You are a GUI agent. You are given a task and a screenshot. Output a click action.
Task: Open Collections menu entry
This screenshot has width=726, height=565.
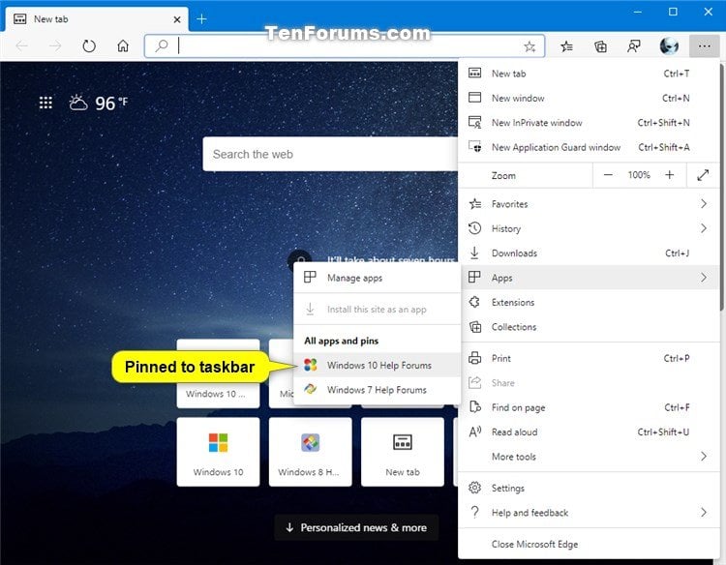[588, 327]
